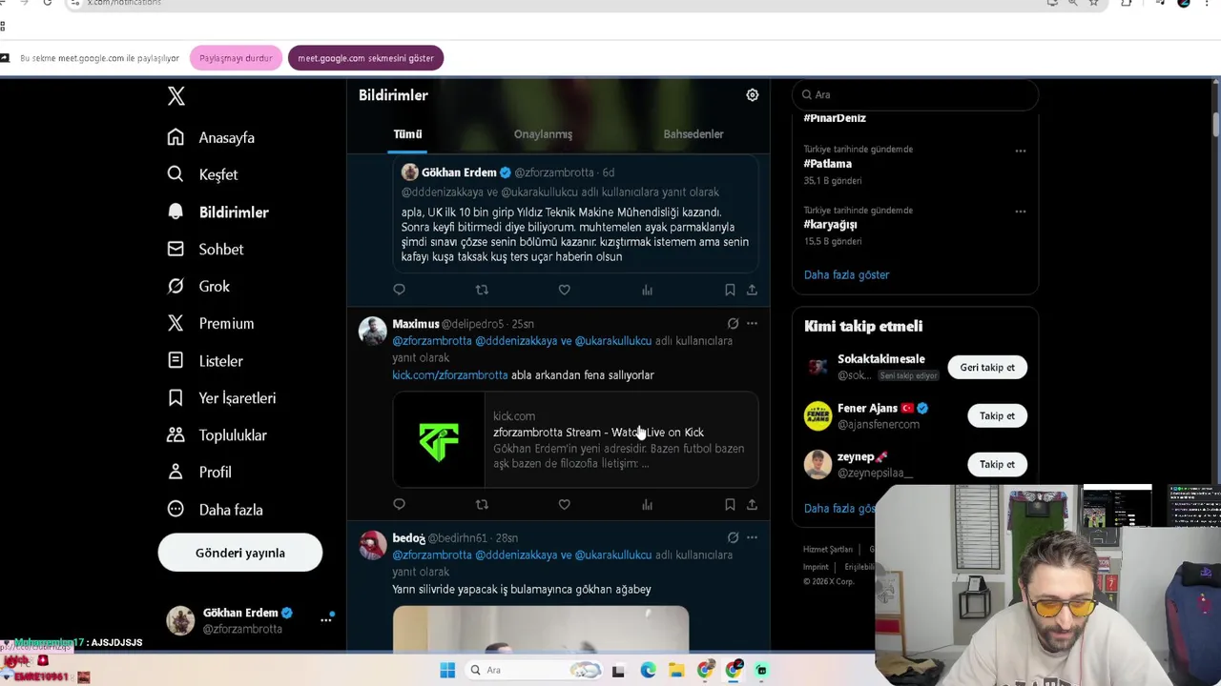Open Maximus profile avatar
The width and height of the screenshot is (1221, 686).
(372, 331)
